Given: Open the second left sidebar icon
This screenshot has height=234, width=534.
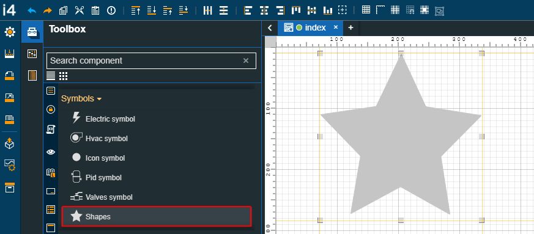Looking at the screenshot, I should 10,54.
